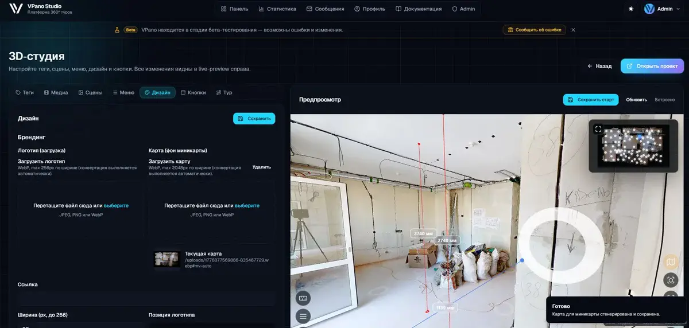Click the Встроено label in preview
Viewport: 689px width, 328px height.
(665, 100)
